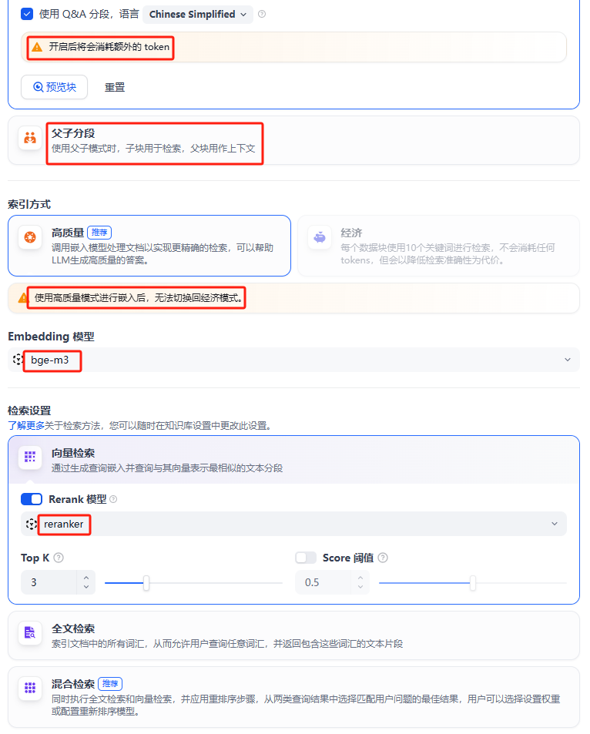590x734 pixels.
Task: Click the 预览块 preview button
Action: pyautogui.click(x=55, y=87)
